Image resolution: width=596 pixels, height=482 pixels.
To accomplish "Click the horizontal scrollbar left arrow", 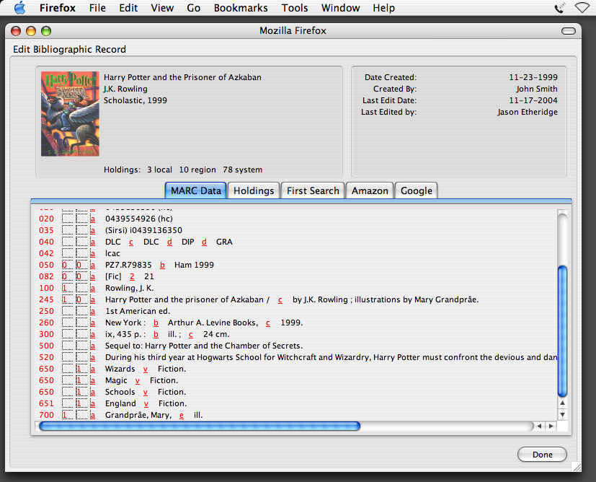I will coord(539,426).
